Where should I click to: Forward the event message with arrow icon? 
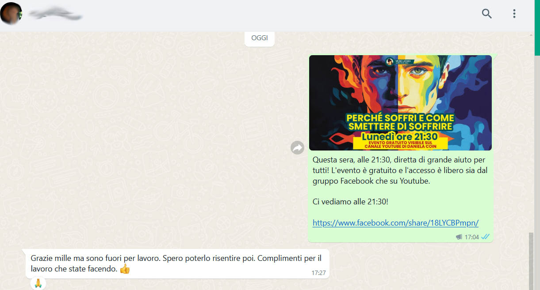pyautogui.click(x=298, y=147)
